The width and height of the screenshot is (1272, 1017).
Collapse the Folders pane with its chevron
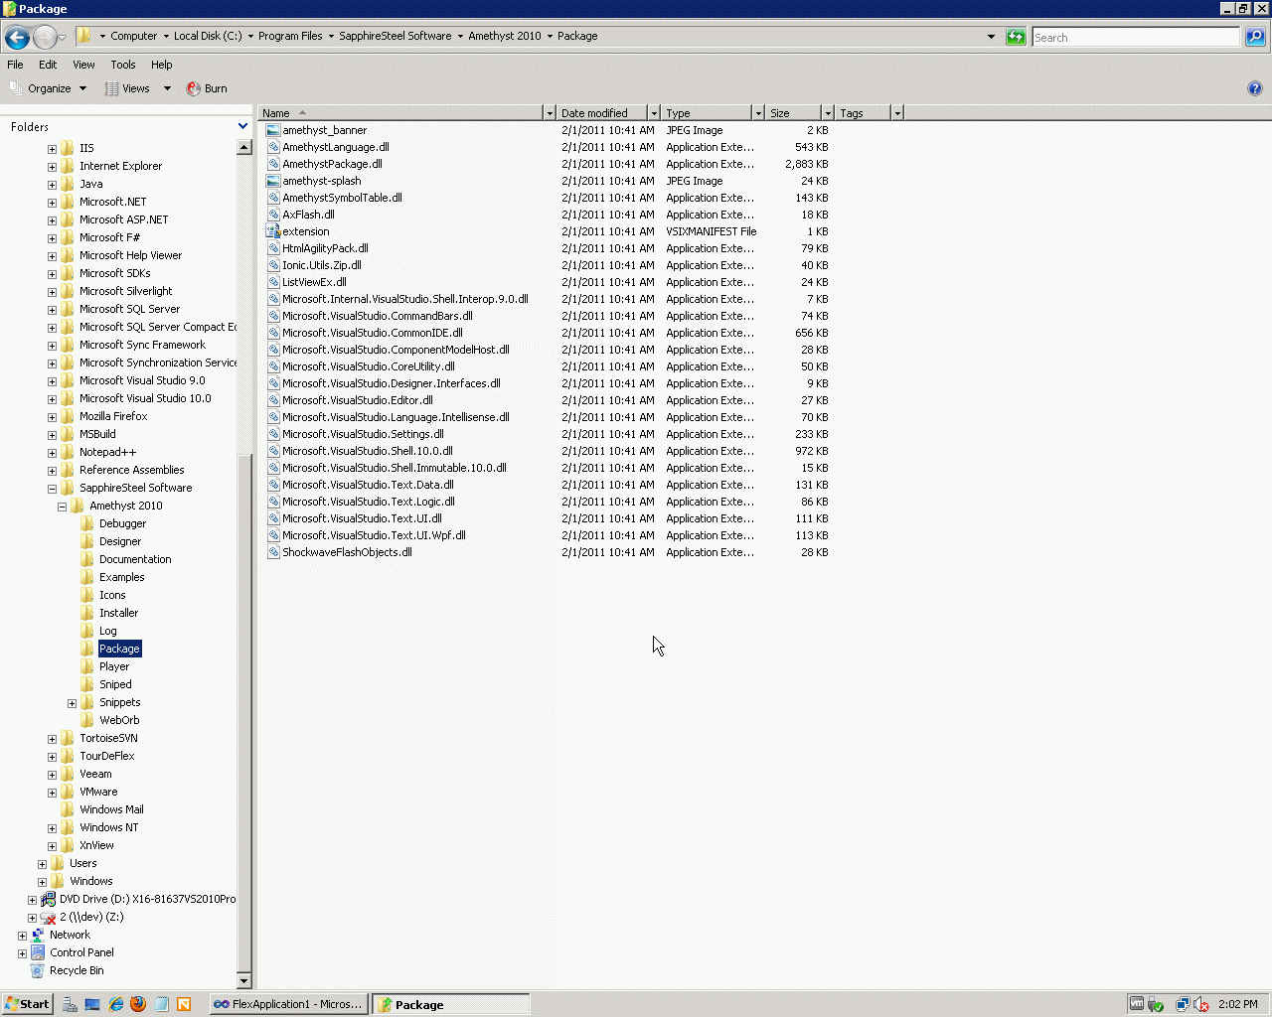coord(242,126)
